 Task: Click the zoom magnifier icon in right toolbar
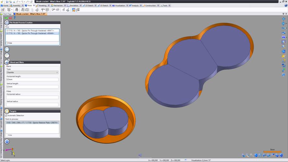pos(283,47)
